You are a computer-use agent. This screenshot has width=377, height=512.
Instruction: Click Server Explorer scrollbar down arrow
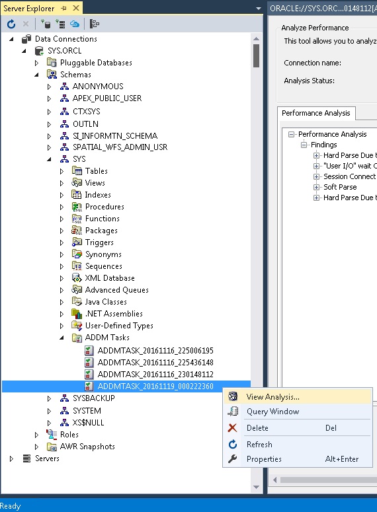tap(257, 487)
